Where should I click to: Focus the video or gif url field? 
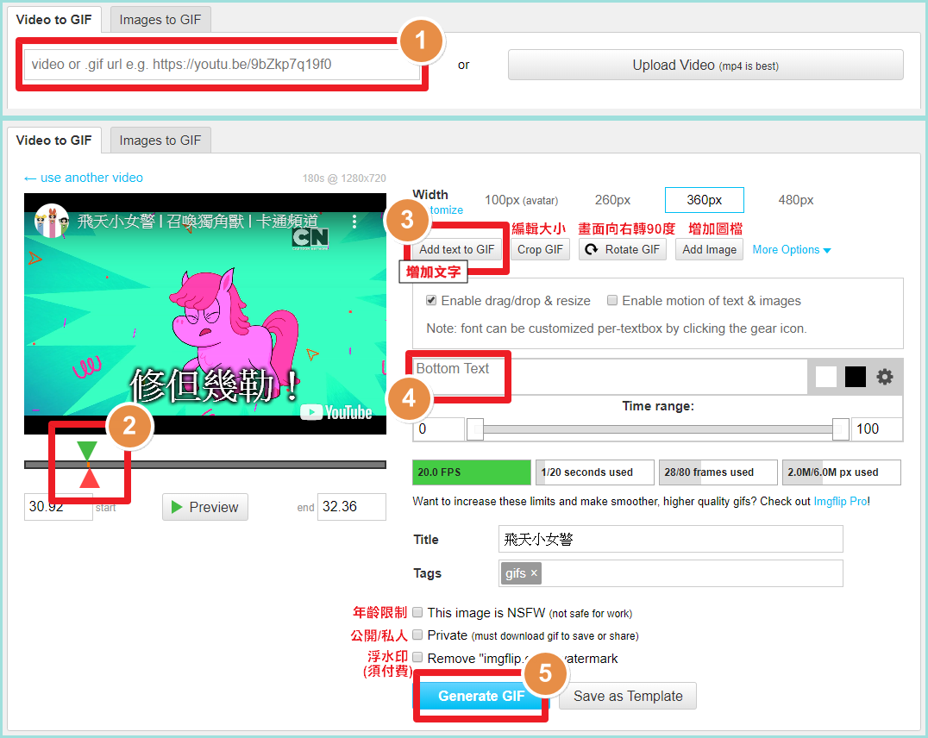tap(222, 65)
